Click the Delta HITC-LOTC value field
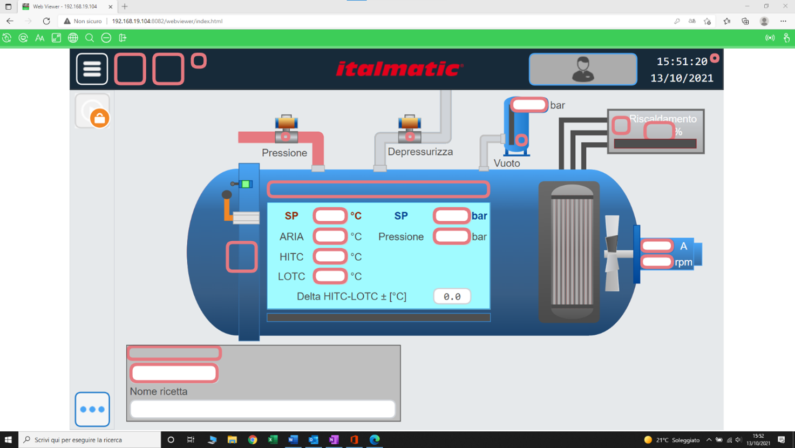Screen dimensions: 795x448 [x=452, y=296]
